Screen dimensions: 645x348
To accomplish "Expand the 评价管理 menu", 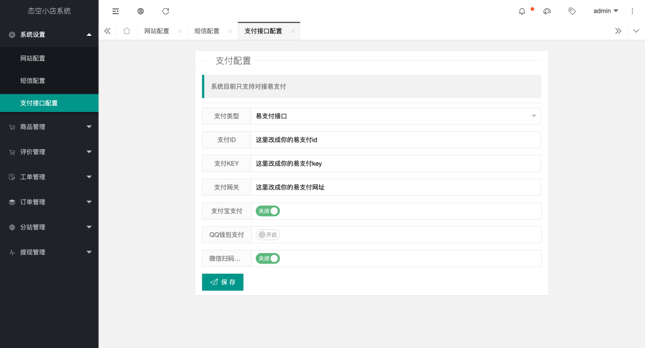I will 49,152.
